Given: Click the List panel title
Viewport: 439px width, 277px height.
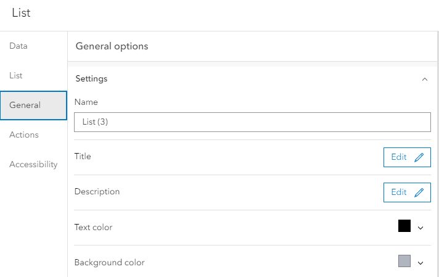Looking at the screenshot, I should (21, 12).
